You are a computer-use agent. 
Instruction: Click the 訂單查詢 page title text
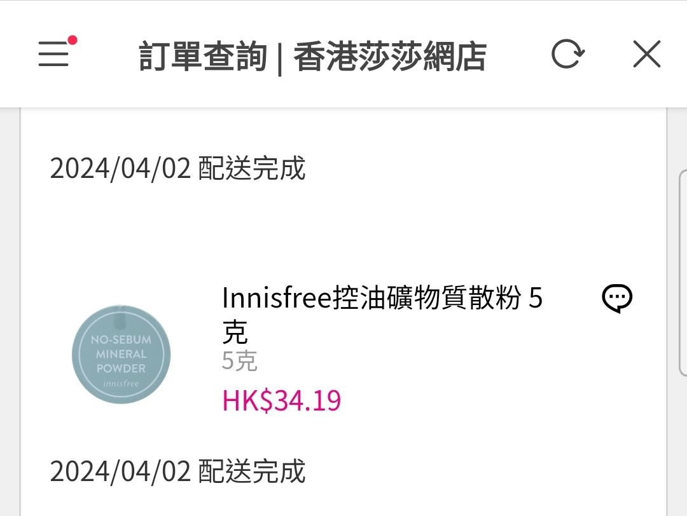202,57
